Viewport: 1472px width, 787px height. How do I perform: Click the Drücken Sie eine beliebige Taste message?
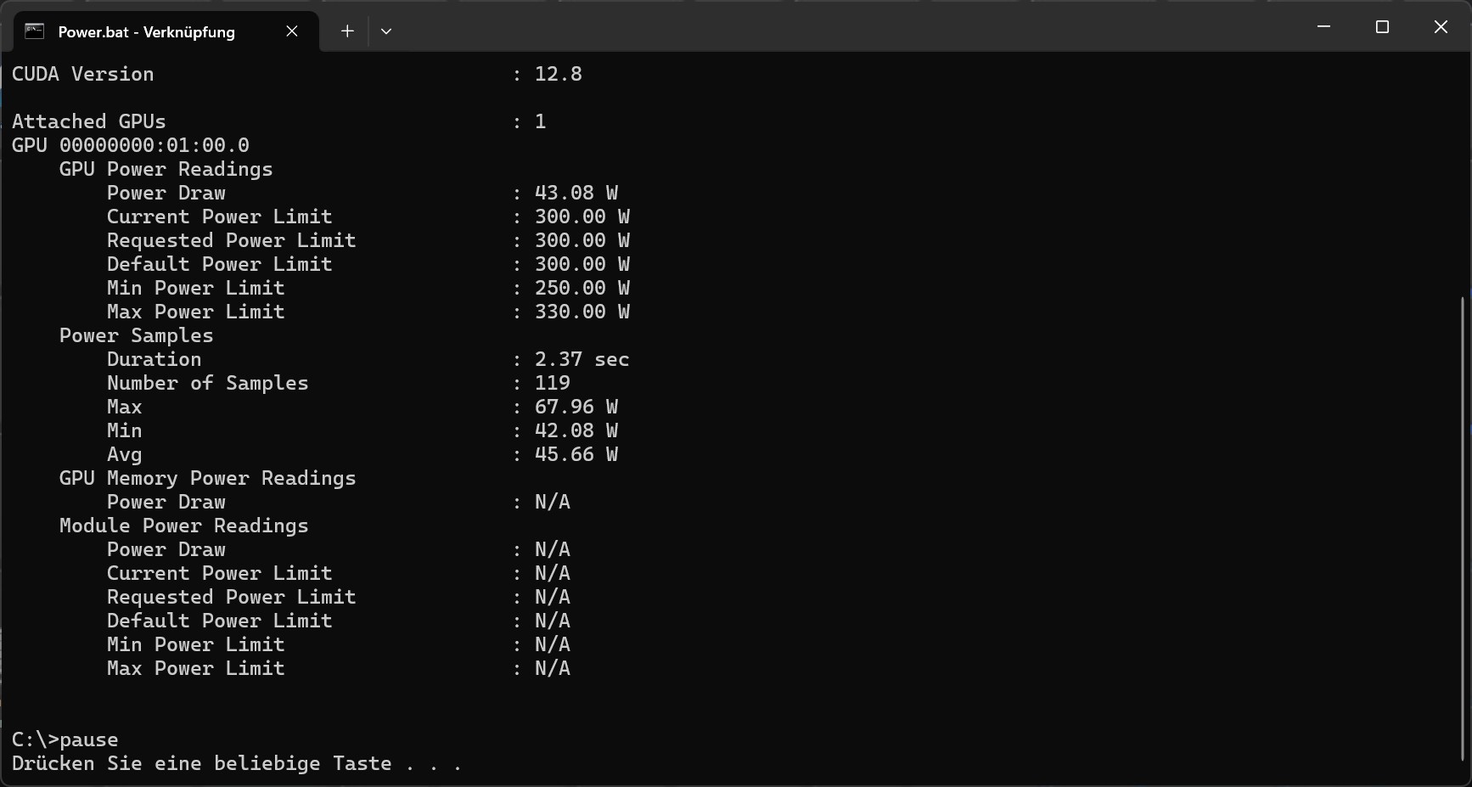pyautogui.click(x=236, y=763)
